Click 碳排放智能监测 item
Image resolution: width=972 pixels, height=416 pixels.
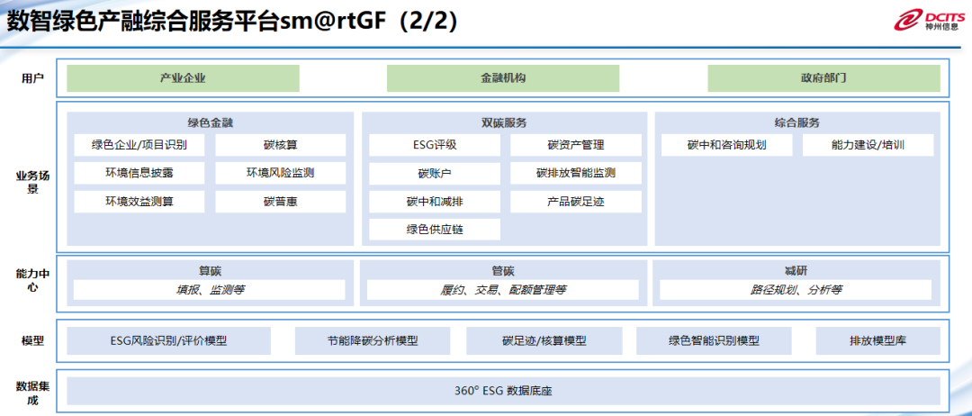pyautogui.click(x=576, y=173)
